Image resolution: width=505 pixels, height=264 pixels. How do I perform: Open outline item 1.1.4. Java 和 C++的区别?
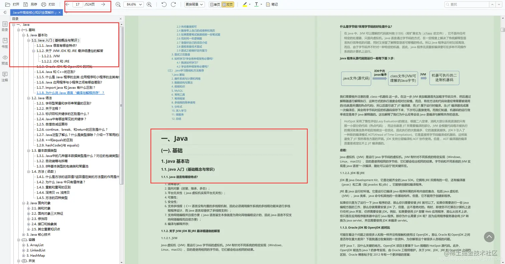[x=56, y=72]
